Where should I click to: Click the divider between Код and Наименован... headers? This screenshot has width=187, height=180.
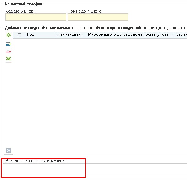click(56, 35)
